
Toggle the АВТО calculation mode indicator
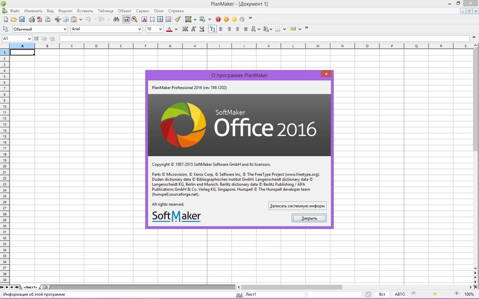tap(400, 294)
